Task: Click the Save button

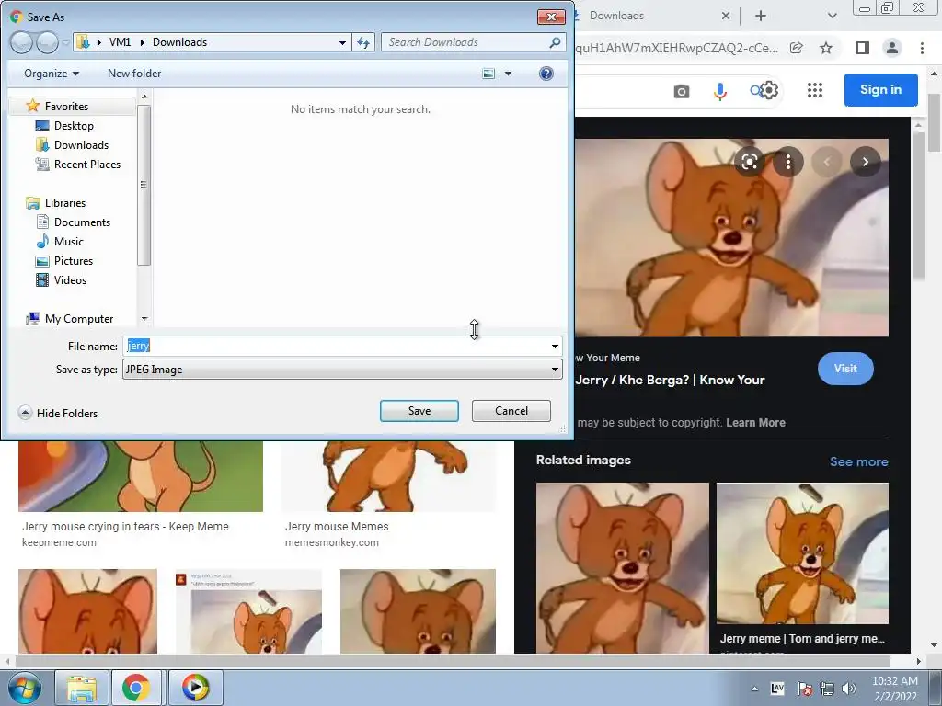Action: (419, 411)
